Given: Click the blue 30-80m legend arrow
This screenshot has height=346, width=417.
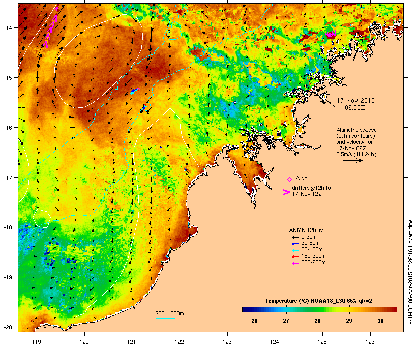Looking at the screenshot, I should [x=295, y=244].
